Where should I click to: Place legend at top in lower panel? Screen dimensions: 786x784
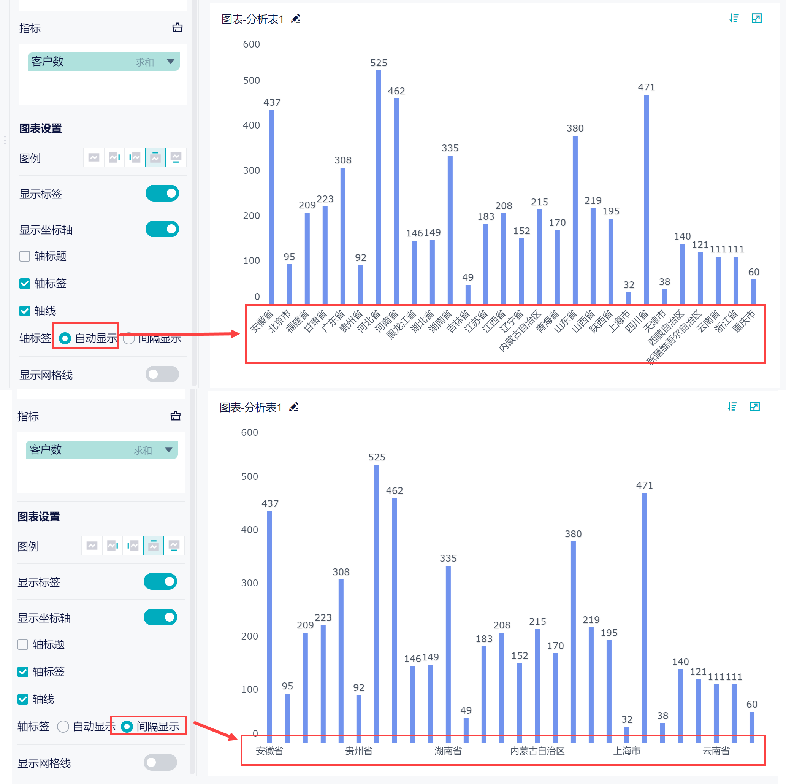[154, 546]
